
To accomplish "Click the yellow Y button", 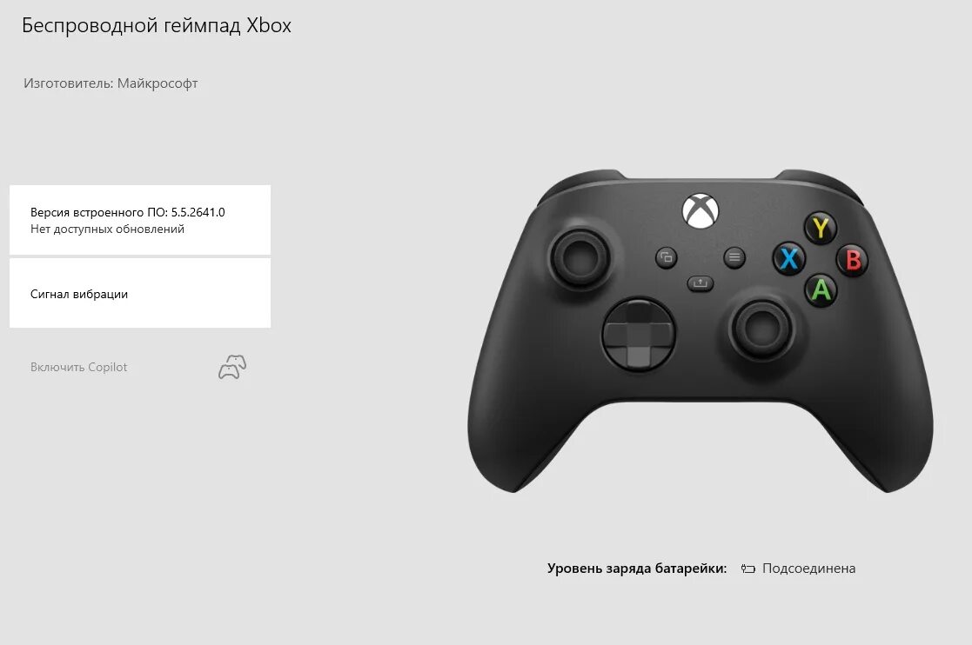I will coord(821,229).
